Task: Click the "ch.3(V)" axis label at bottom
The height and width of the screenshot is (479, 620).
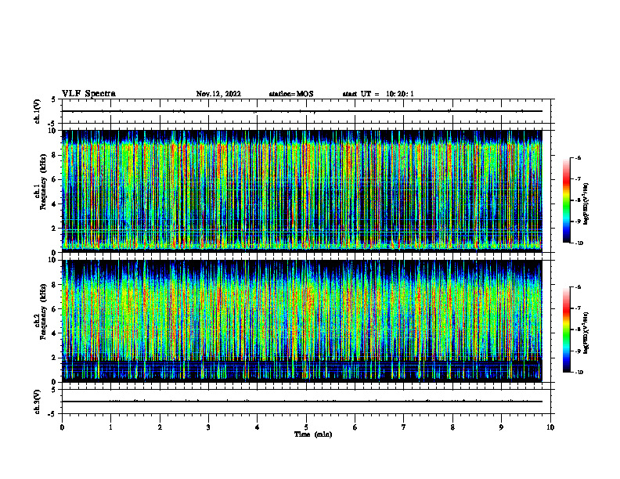Action: tap(37, 402)
